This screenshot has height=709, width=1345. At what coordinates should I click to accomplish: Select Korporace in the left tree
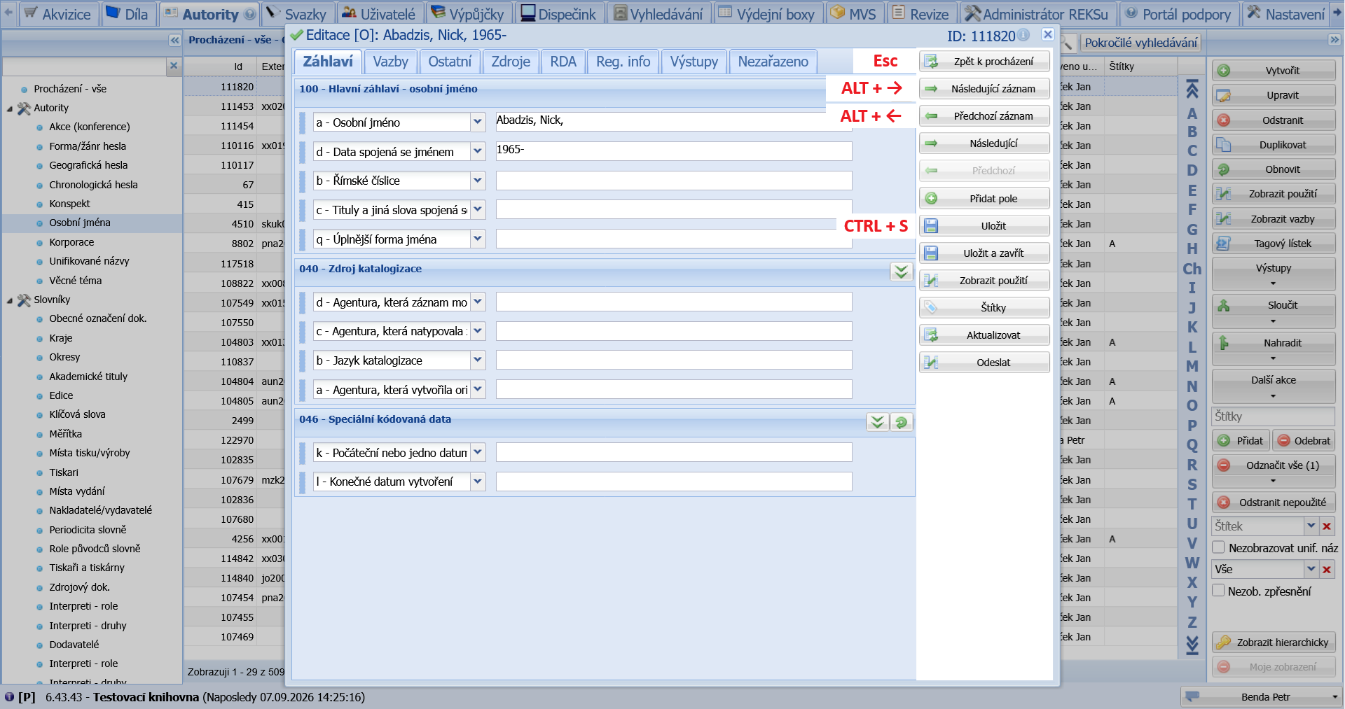[71, 242]
